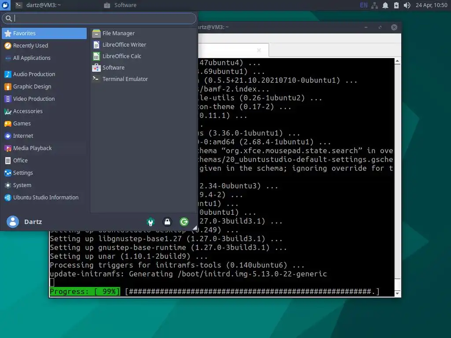Viewport: 451px width, 338px height.
Task: Click terminal scrollbar down arrow
Action: [398, 293]
